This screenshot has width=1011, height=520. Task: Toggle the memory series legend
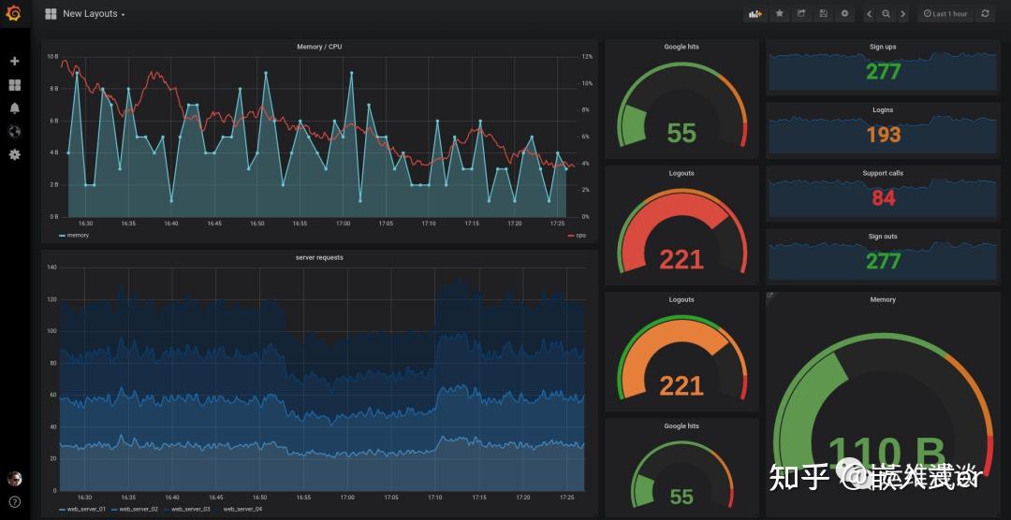tap(74, 235)
